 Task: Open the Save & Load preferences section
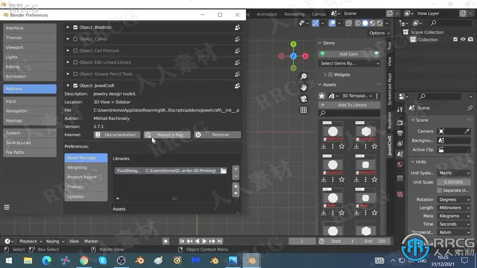[x=30, y=143]
